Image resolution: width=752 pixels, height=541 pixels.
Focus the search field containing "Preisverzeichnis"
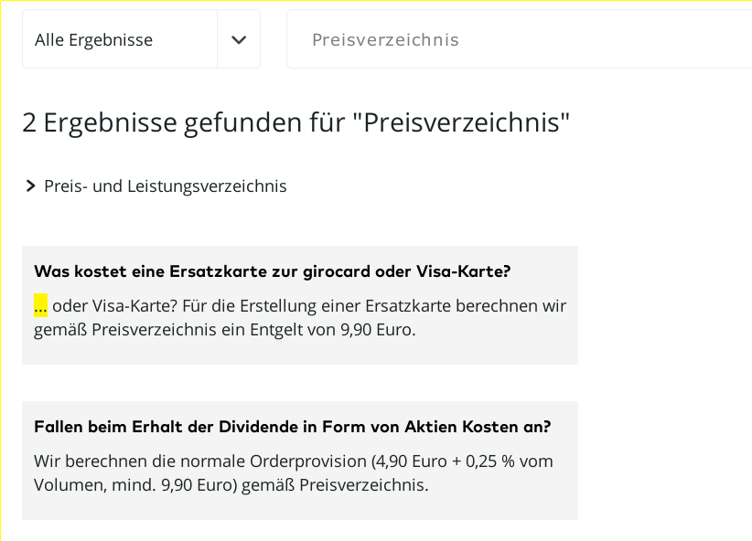pos(512,39)
